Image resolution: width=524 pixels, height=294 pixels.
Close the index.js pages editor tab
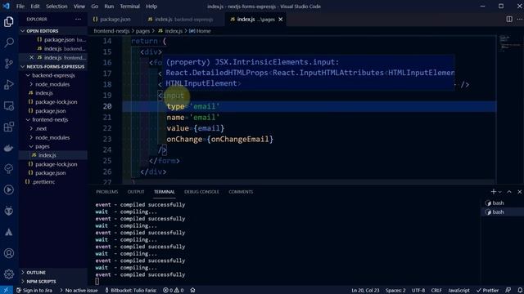(x=280, y=20)
